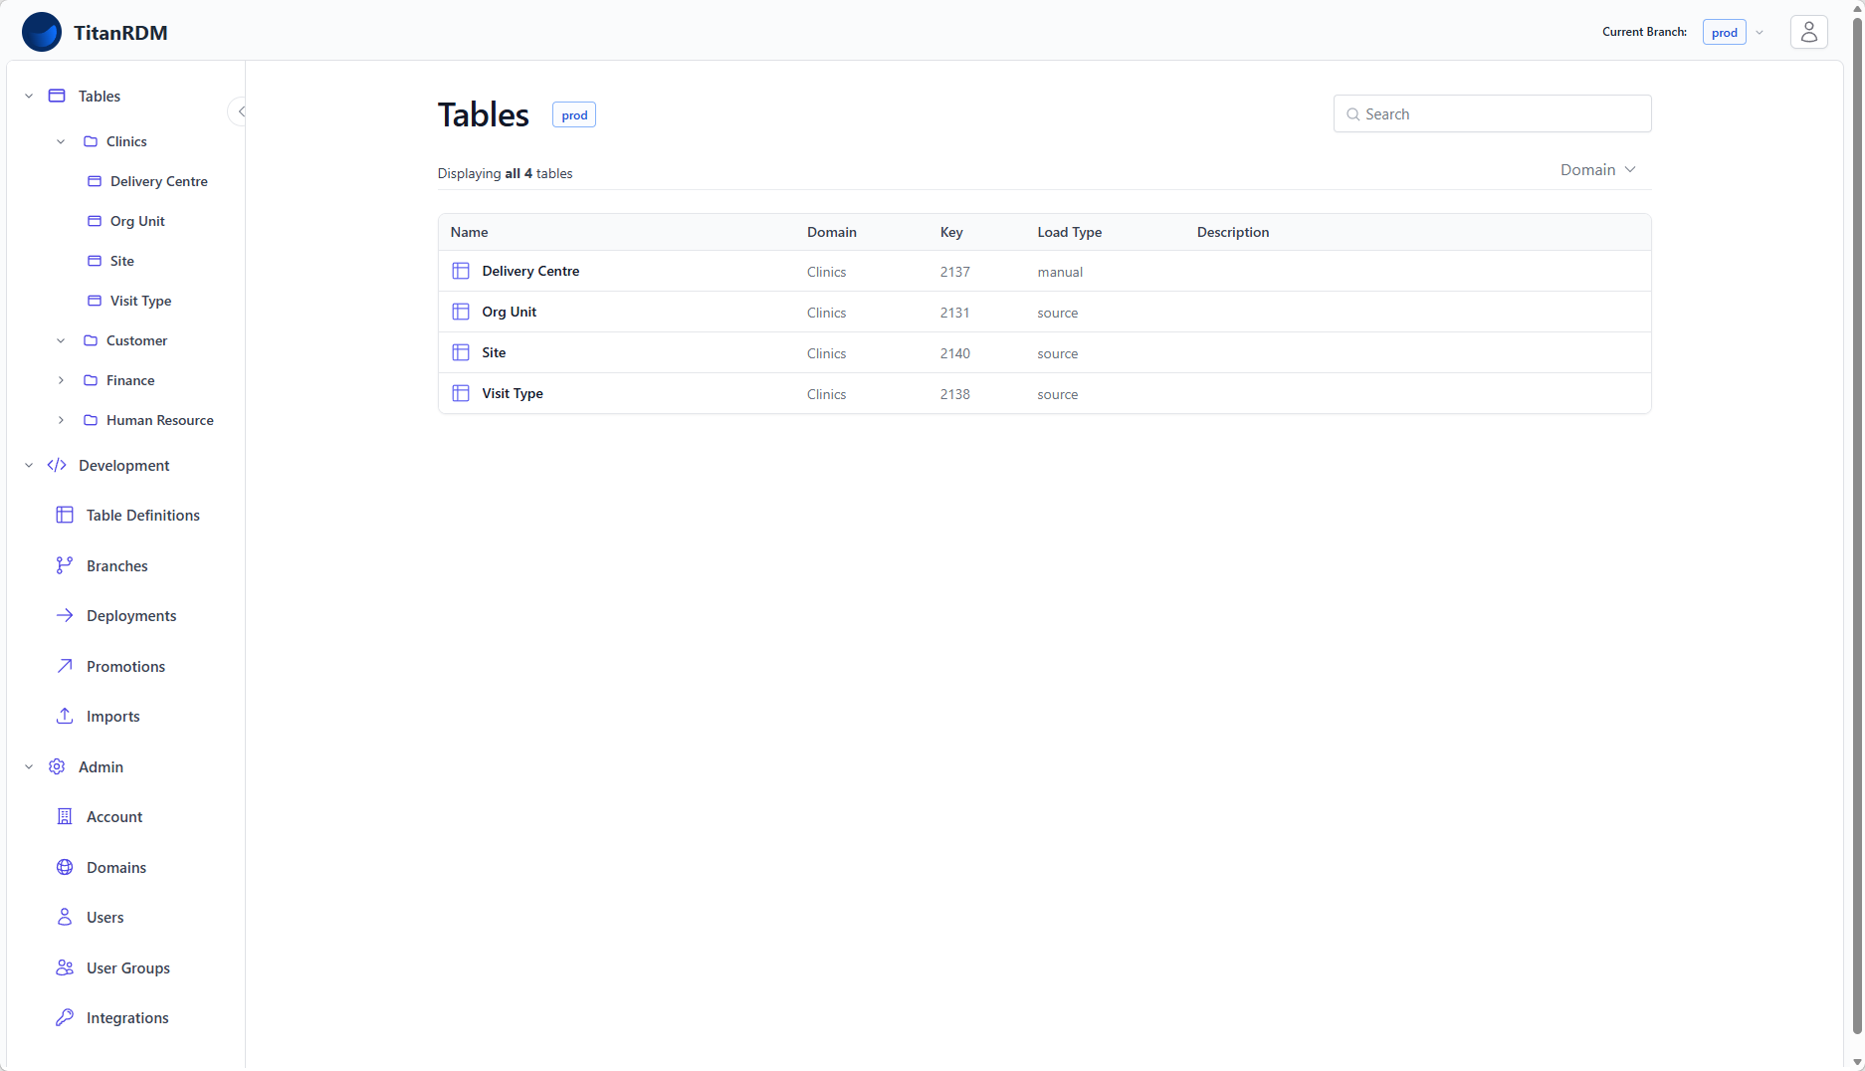The width and height of the screenshot is (1865, 1071).
Task: Click the TitanRDM logo icon
Action: [42, 32]
